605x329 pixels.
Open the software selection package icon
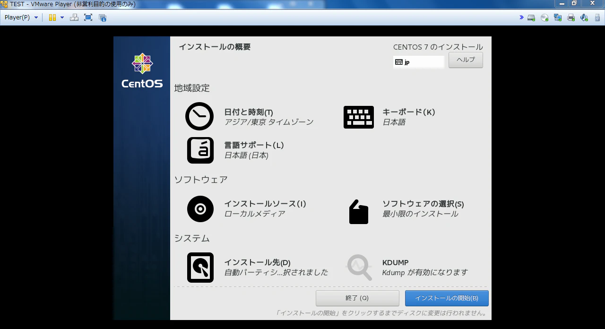click(x=359, y=212)
